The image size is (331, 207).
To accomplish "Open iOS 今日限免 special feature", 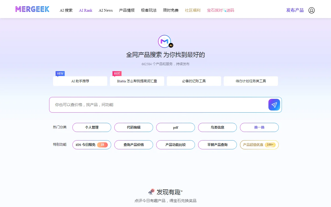I will pyautogui.click(x=92, y=145).
